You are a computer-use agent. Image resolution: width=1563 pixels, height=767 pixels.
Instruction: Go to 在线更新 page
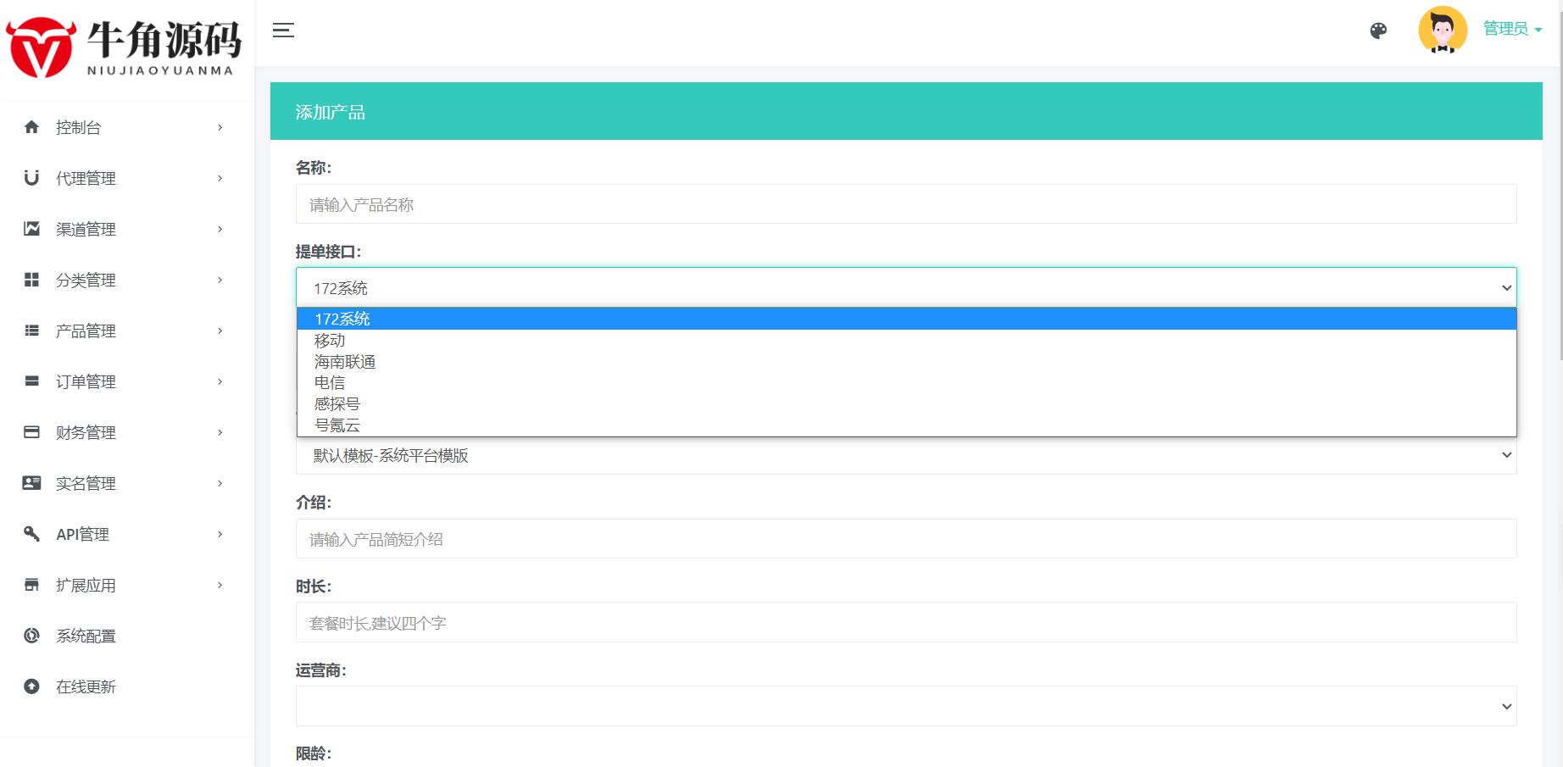(127, 686)
